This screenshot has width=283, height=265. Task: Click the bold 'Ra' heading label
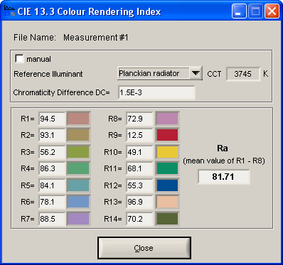[223, 148]
